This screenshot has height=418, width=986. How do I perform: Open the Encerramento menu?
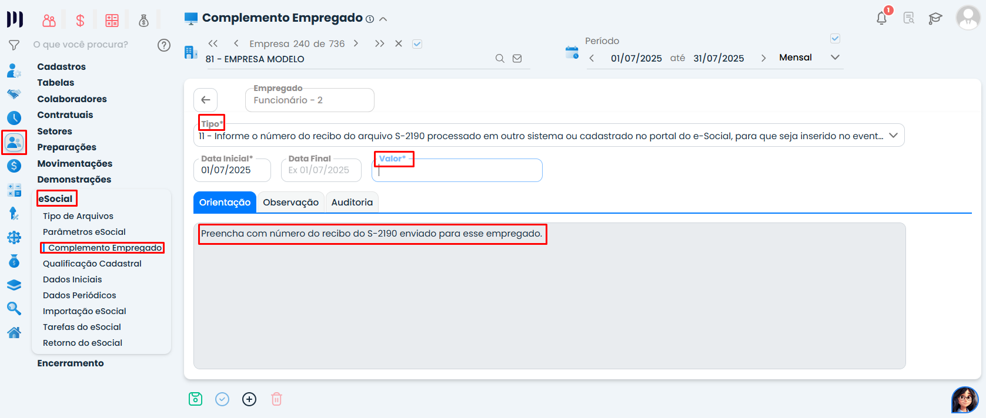point(71,363)
